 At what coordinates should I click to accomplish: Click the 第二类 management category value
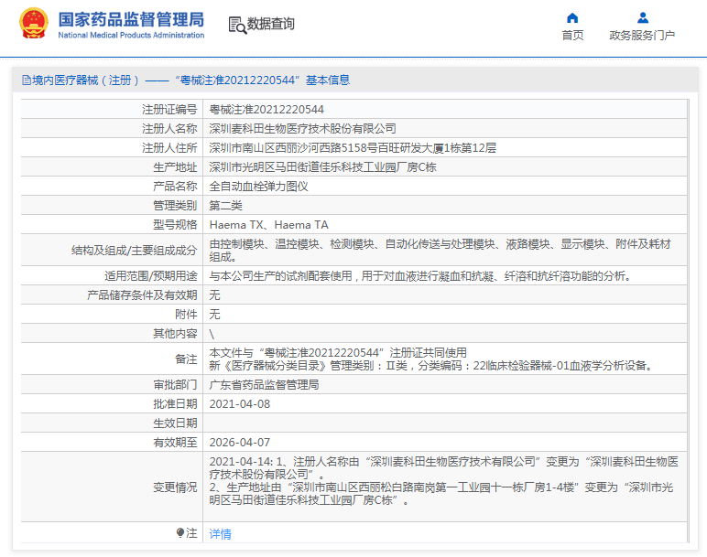pyautogui.click(x=225, y=206)
